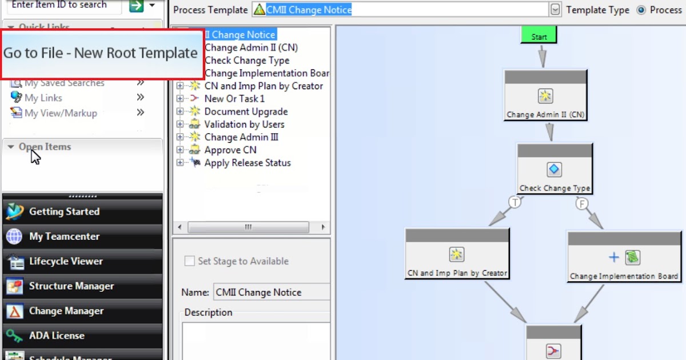Click the Structure Manager icon
The image size is (686, 360).
pos(14,286)
